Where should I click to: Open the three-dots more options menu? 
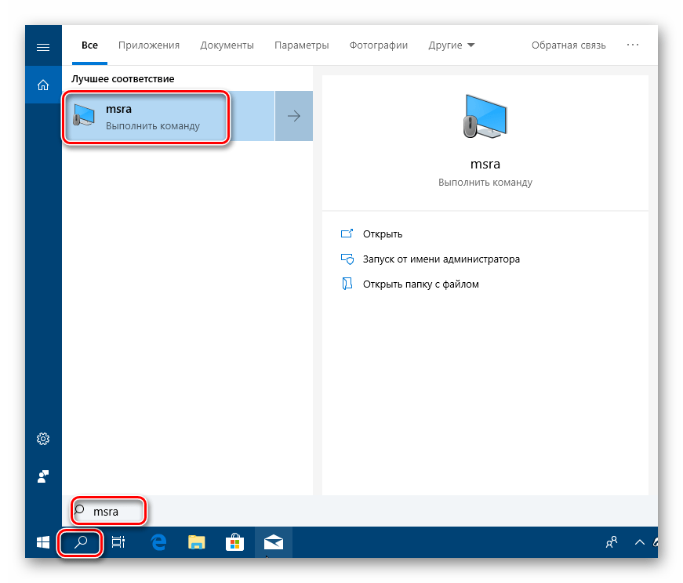click(x=633, y=45)
